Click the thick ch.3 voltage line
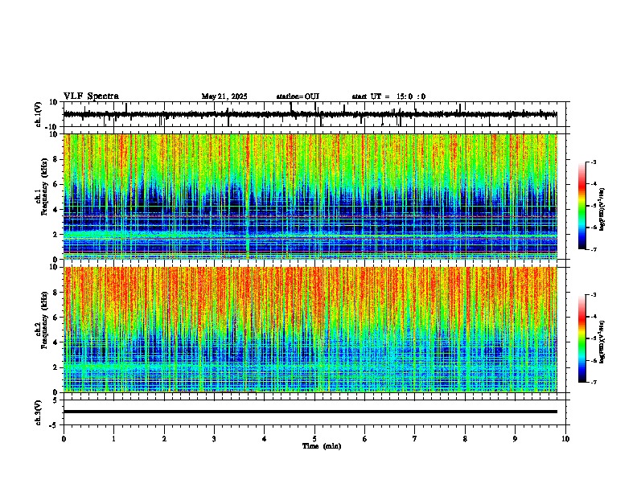This screenshot has width=637, height=492. coord(310,412)
